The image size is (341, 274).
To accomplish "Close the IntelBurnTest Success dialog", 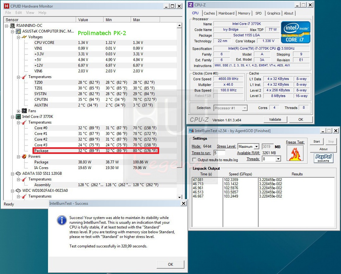I will coord(183,203).
